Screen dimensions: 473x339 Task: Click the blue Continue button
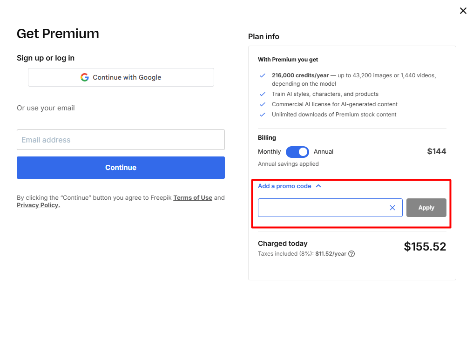tap(121, 168)
